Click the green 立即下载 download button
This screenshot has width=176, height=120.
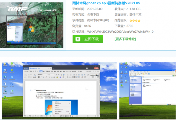coord(88,39)
